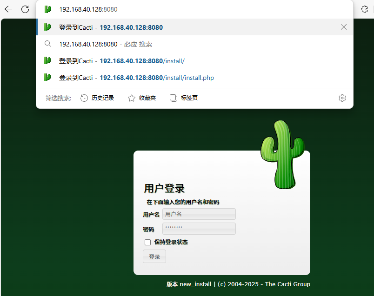This screenshot has height=296, width=374.
Task: Click the magnifier icon on the Bing search suggestion
Action: [48, 44]
